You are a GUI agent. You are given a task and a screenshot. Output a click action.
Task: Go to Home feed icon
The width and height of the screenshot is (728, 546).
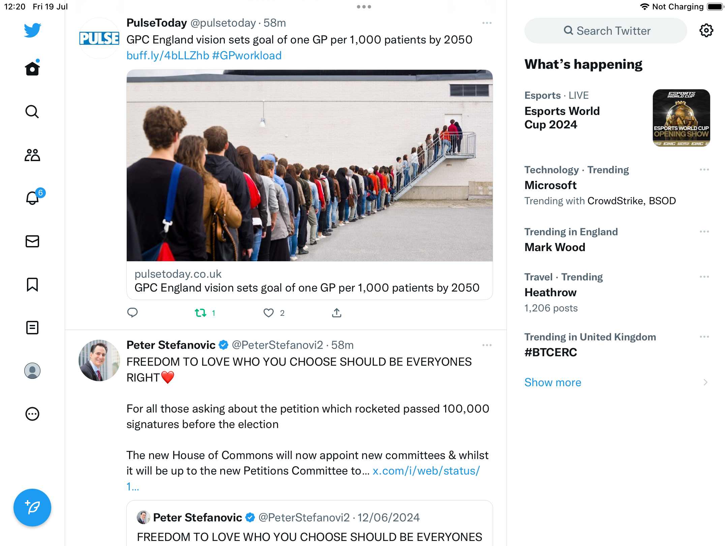point(32,68)
